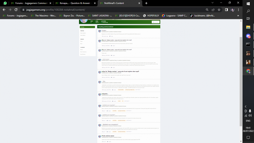Select Topics under Forums in the sidebar

tap(82, 41)
